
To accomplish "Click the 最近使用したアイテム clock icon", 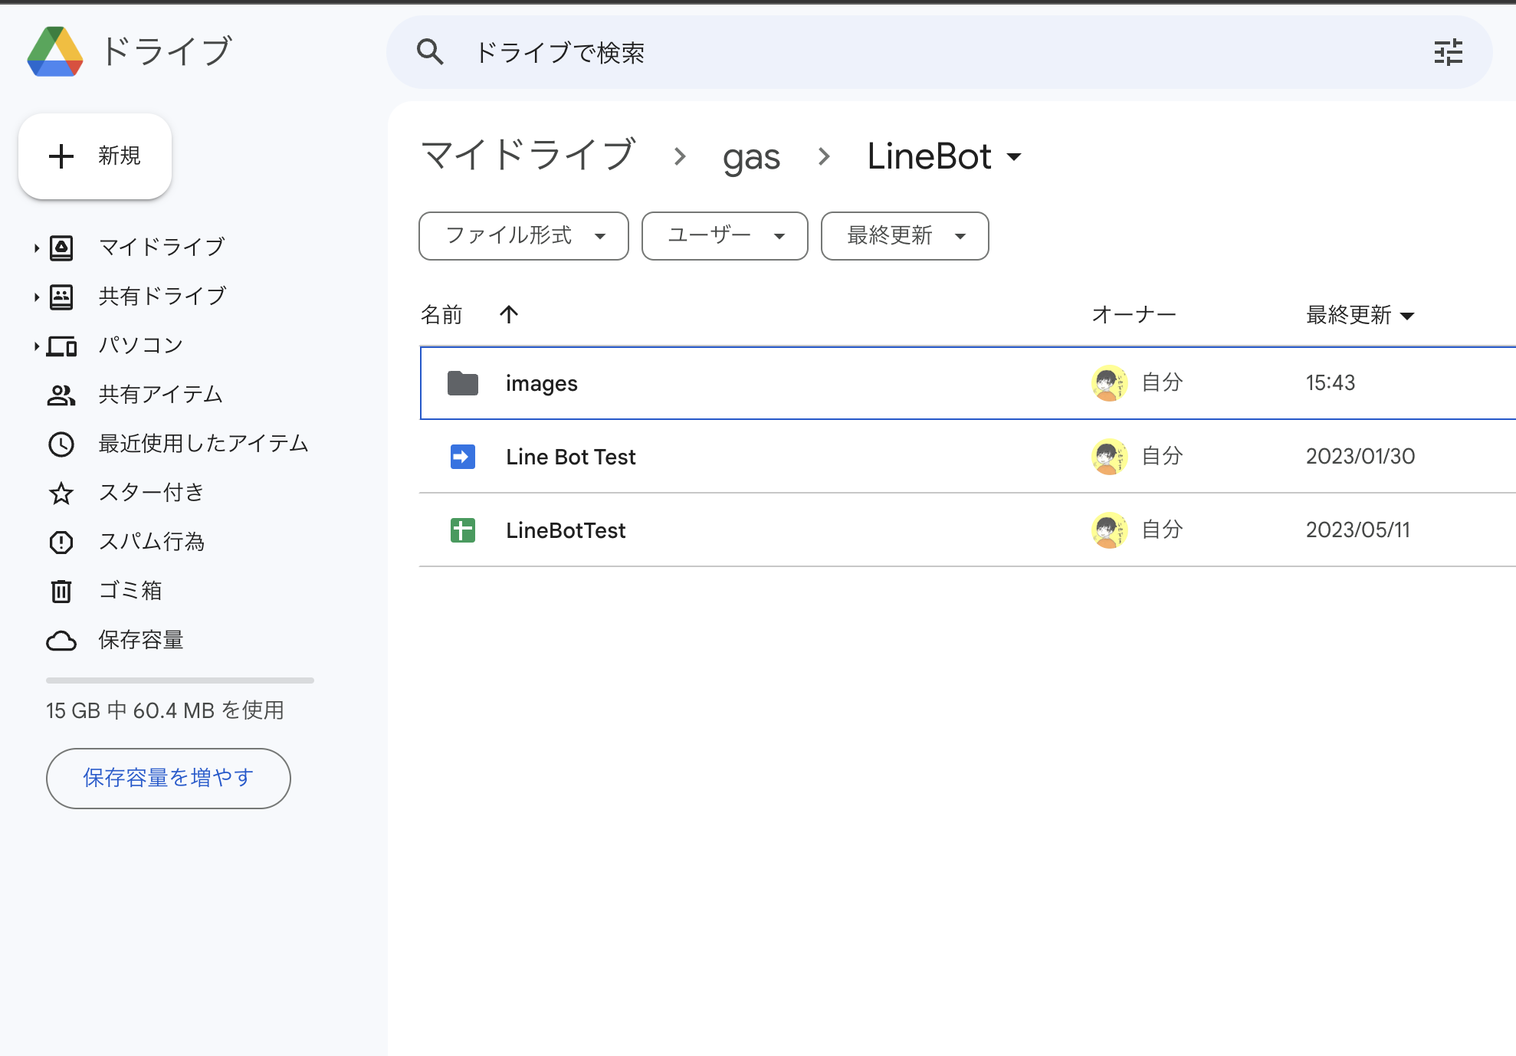I will pyautogui.click(x=61, y=444).
